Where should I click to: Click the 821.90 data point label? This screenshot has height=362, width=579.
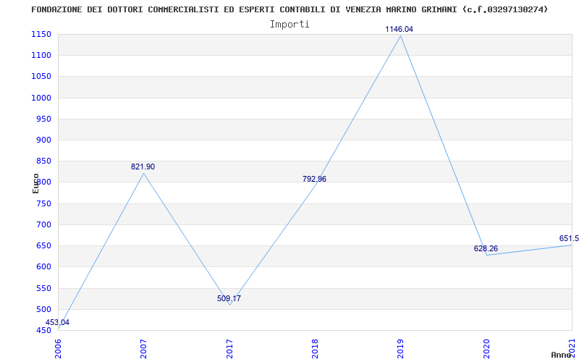click(143, 167)
